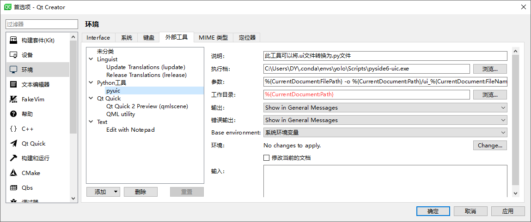The width and height of the screenshot is (531, 222).
Task: Click the 说明 description field
Action: [x=385, y=56]
